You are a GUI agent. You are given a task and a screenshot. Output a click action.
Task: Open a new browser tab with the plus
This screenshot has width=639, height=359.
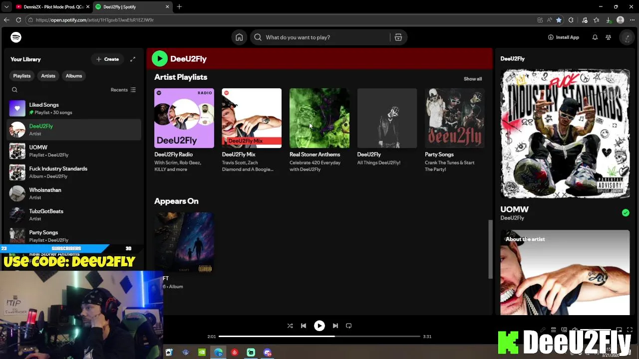click(x=179, y=6)
